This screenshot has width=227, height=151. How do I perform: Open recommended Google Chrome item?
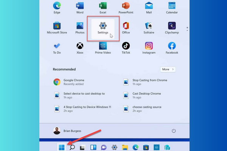pos(69,82)
